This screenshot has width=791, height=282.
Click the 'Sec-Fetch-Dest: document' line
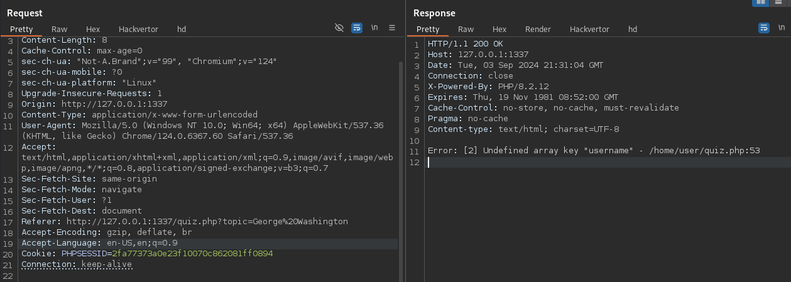pos(82,211)
